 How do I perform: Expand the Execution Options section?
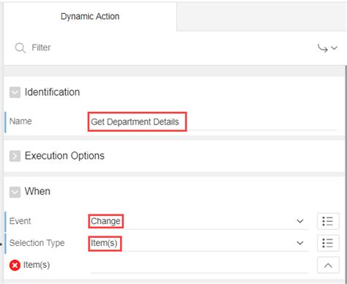(x=15, y=156)
